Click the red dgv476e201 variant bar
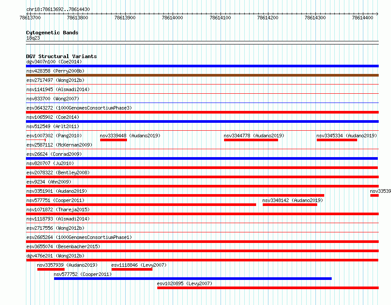 click(202, 260)
